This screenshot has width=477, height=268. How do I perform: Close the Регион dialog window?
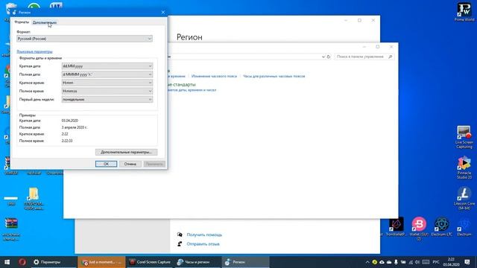(x=163, y=12)
